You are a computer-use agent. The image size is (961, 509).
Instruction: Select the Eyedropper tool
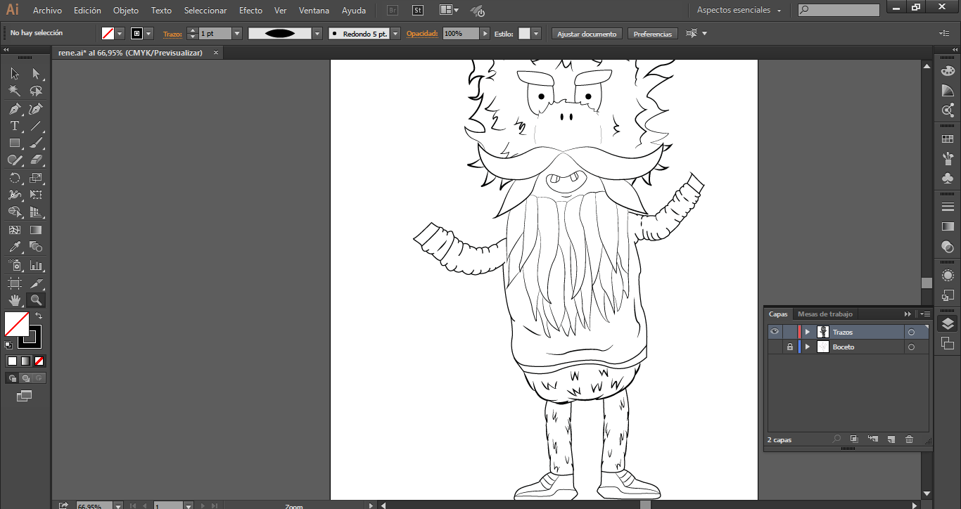14,247
